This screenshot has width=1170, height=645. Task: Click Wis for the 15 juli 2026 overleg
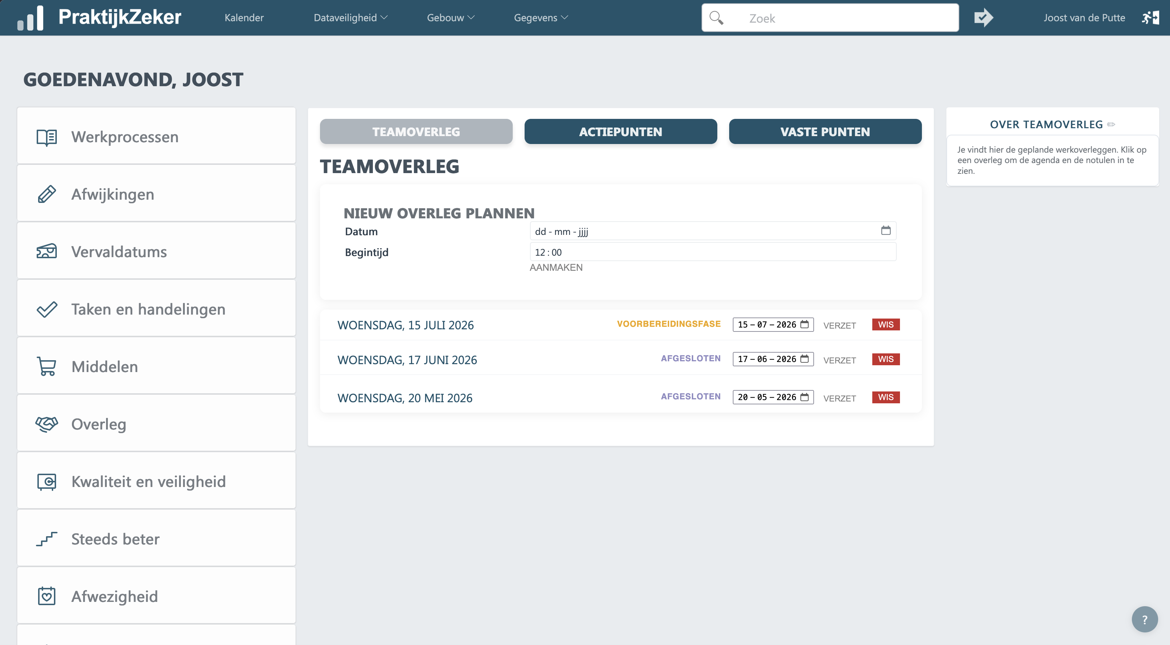(886, 324)
